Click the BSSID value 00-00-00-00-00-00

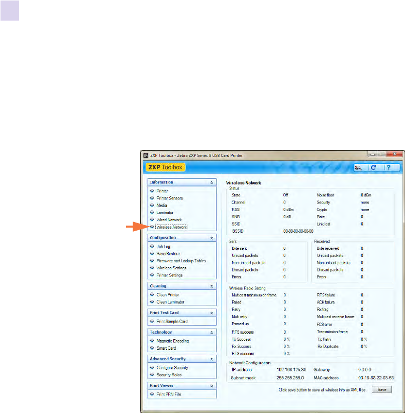point(298,231)
